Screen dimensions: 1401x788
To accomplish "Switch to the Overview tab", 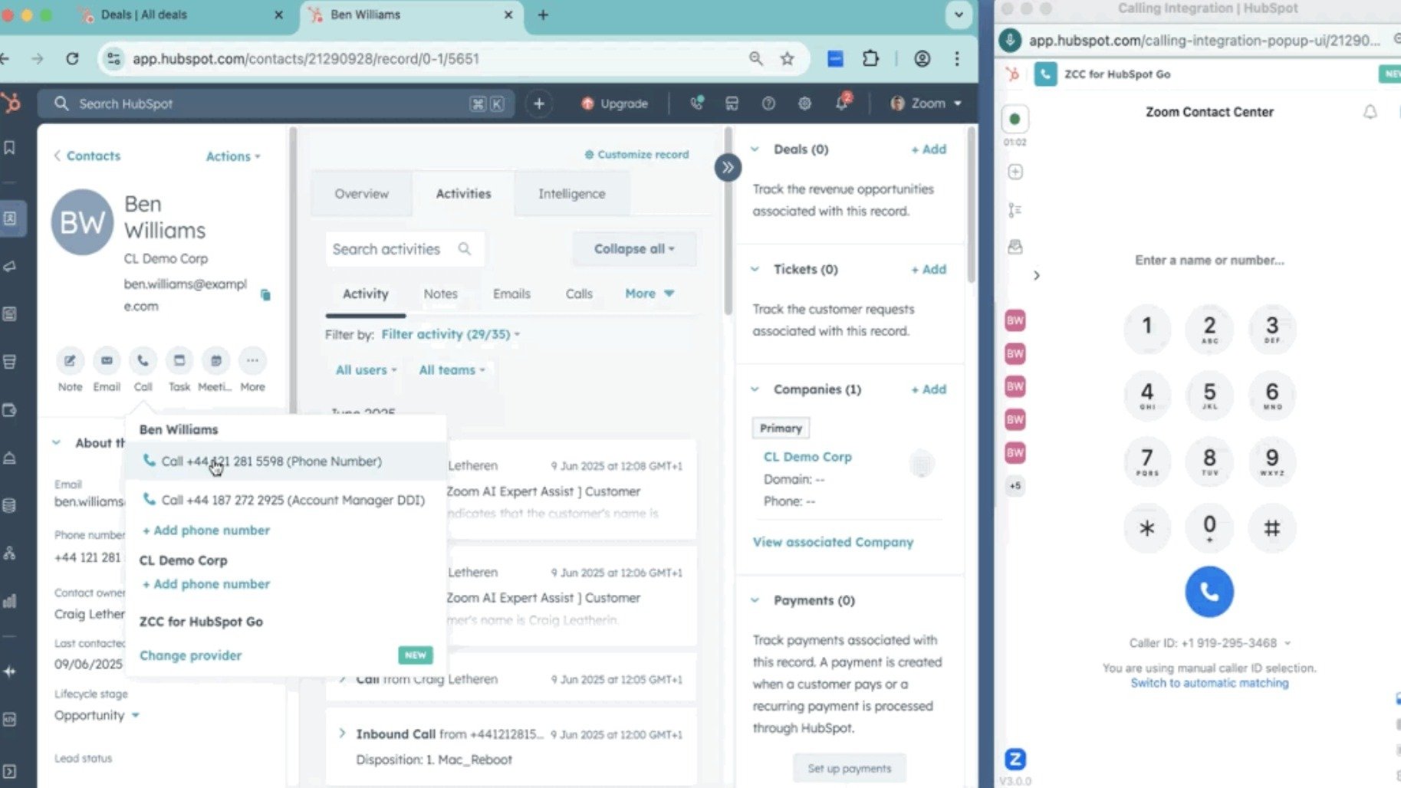I will [x=361, y=194].
